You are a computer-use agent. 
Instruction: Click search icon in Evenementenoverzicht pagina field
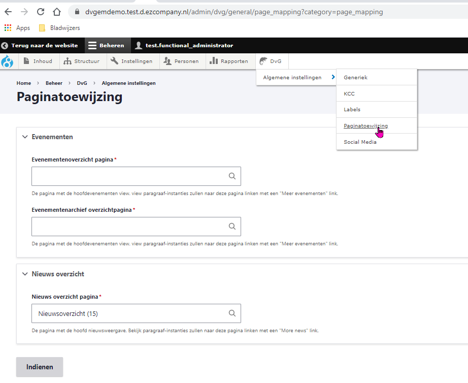tap(232, 176)
